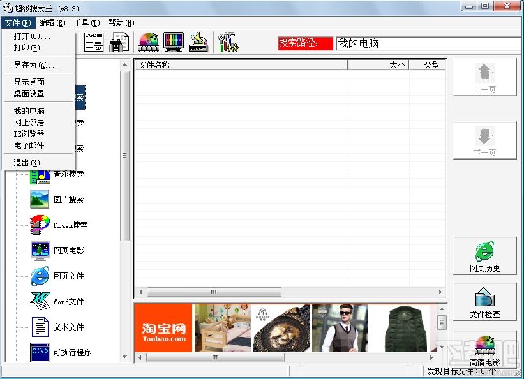Click the 文件检查 button
524x379 pixels.
coord(484,302)
